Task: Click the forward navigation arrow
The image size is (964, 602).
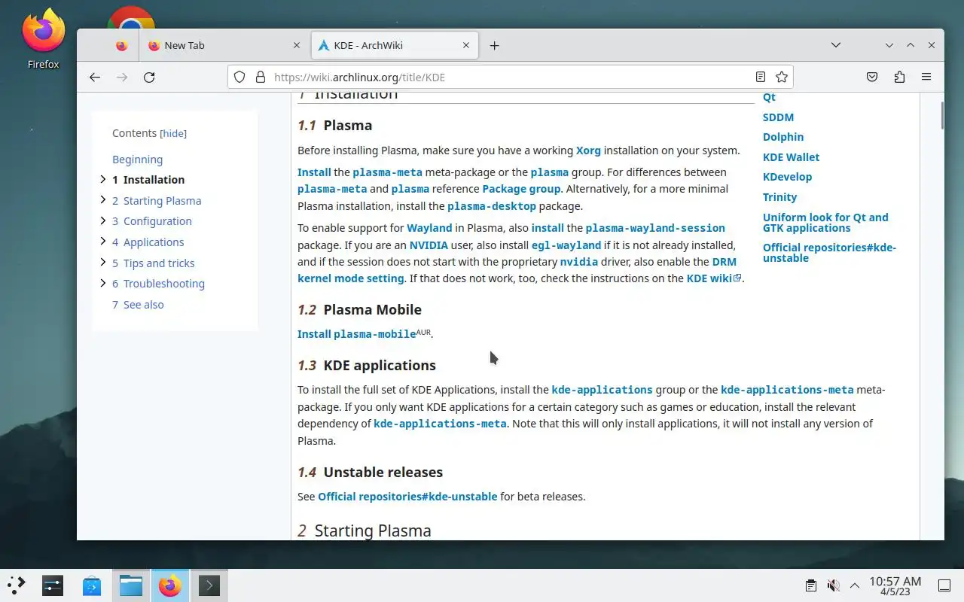Action: click(122, 77)
